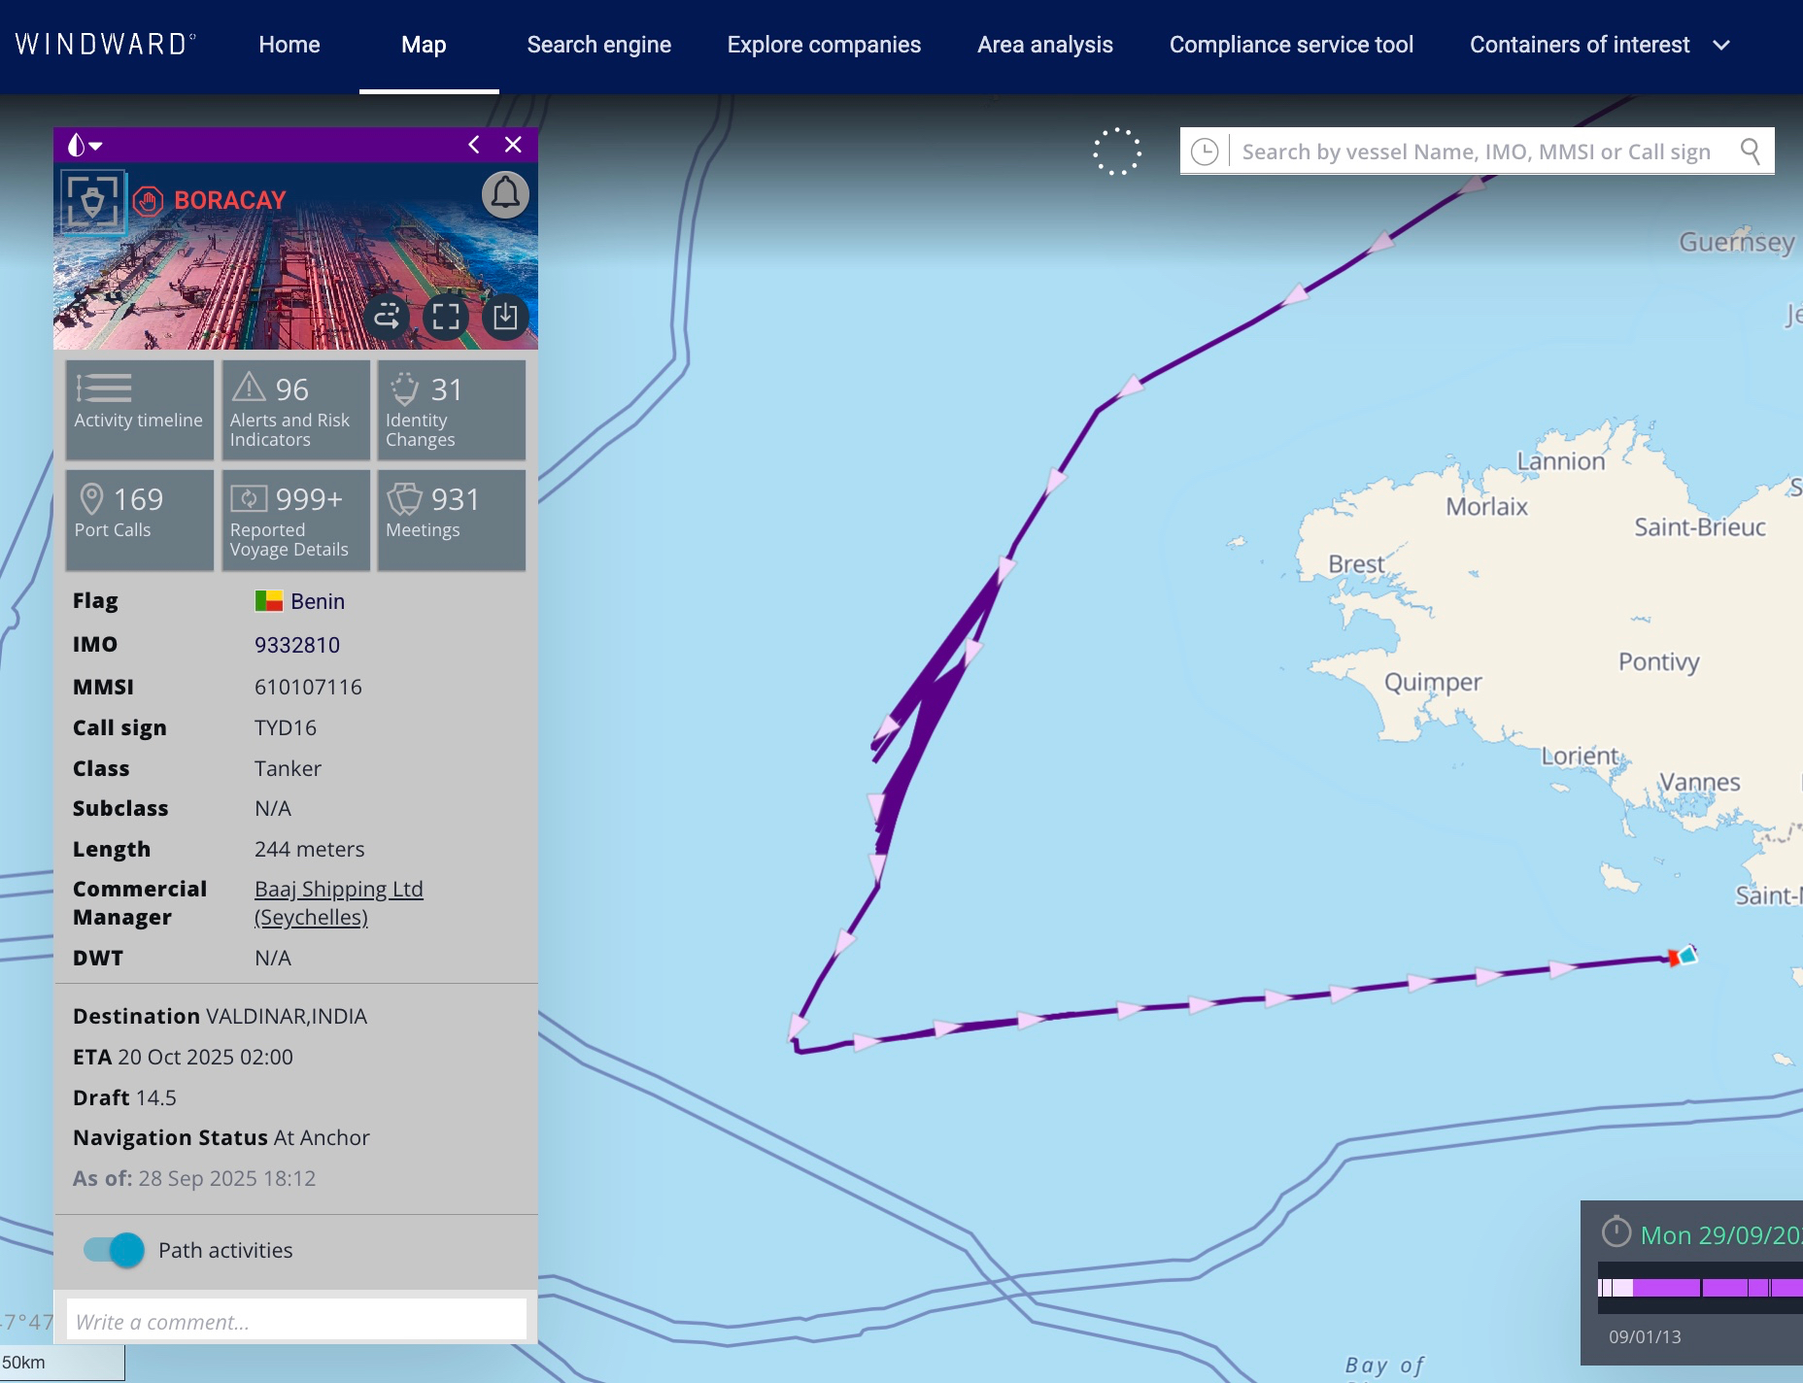Click the purple timeline bar
The image size is (1803, 1383).
(x=1700, y=1288)
